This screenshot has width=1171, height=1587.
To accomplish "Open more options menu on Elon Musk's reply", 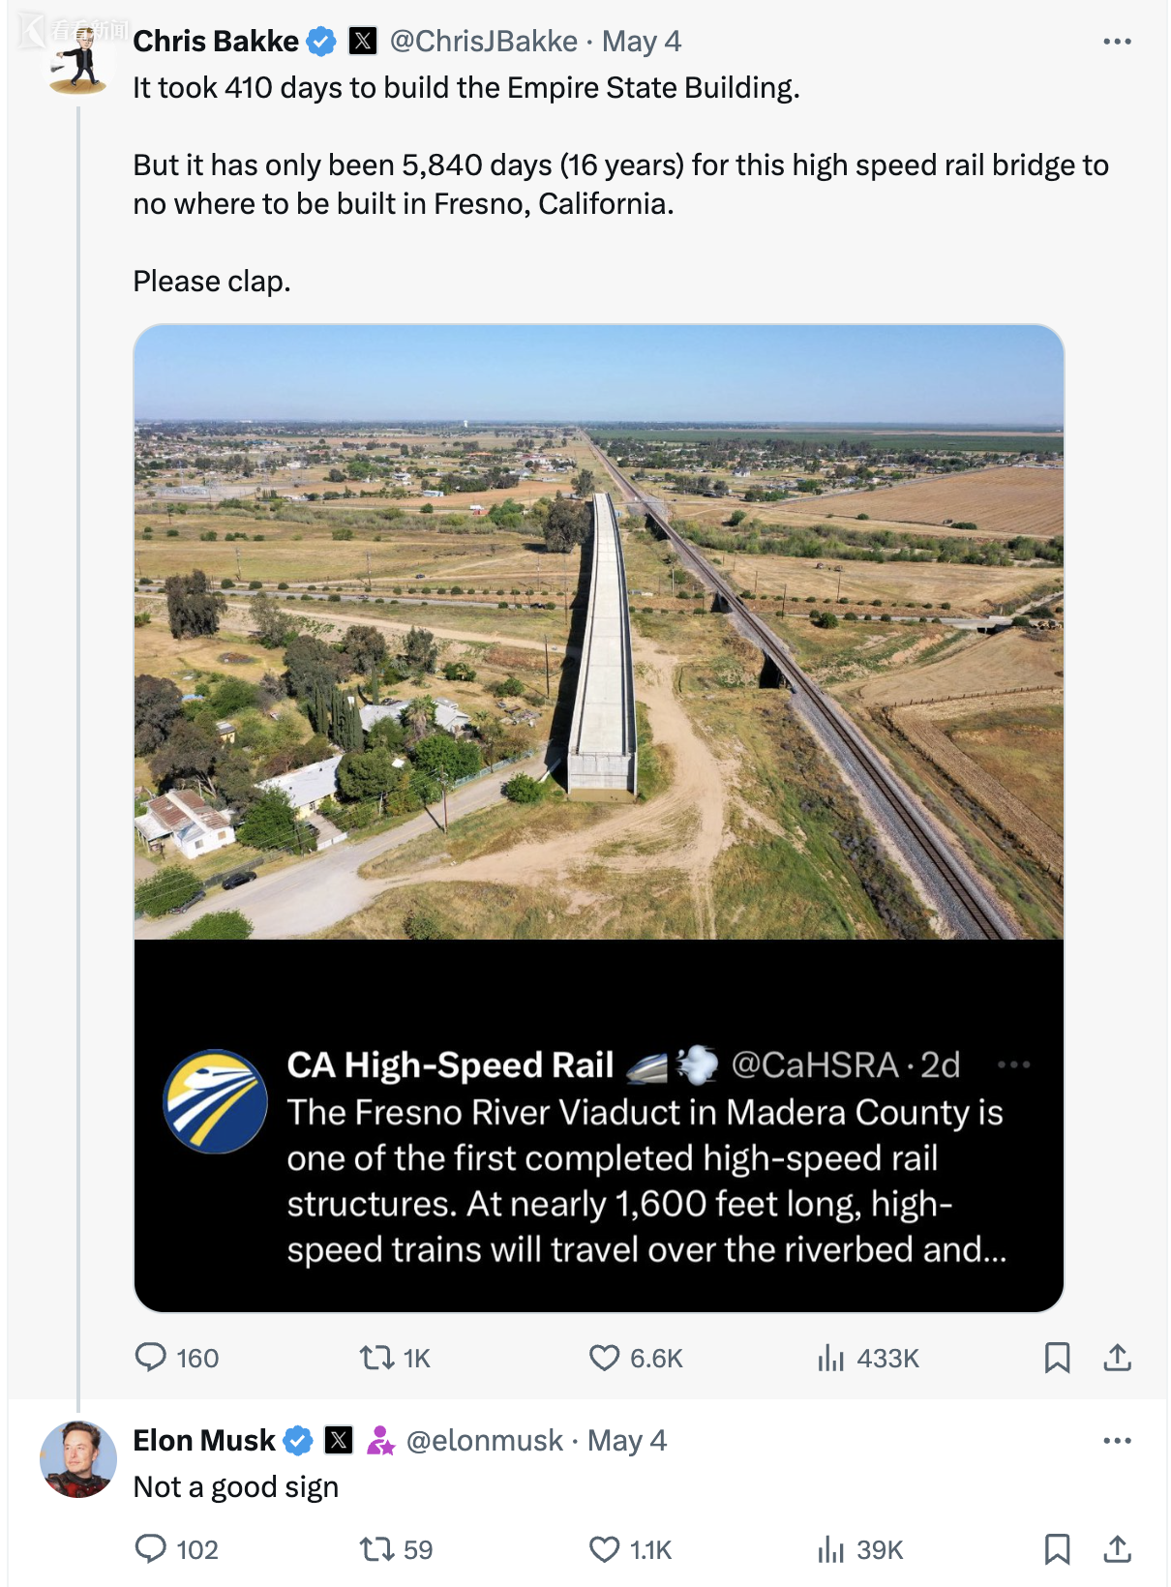I will pos(1117,1441).
